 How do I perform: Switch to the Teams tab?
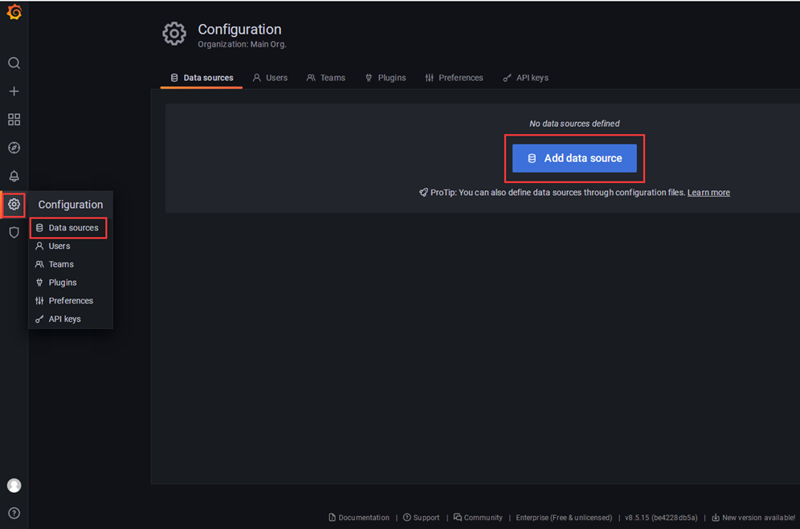[326, 78]
